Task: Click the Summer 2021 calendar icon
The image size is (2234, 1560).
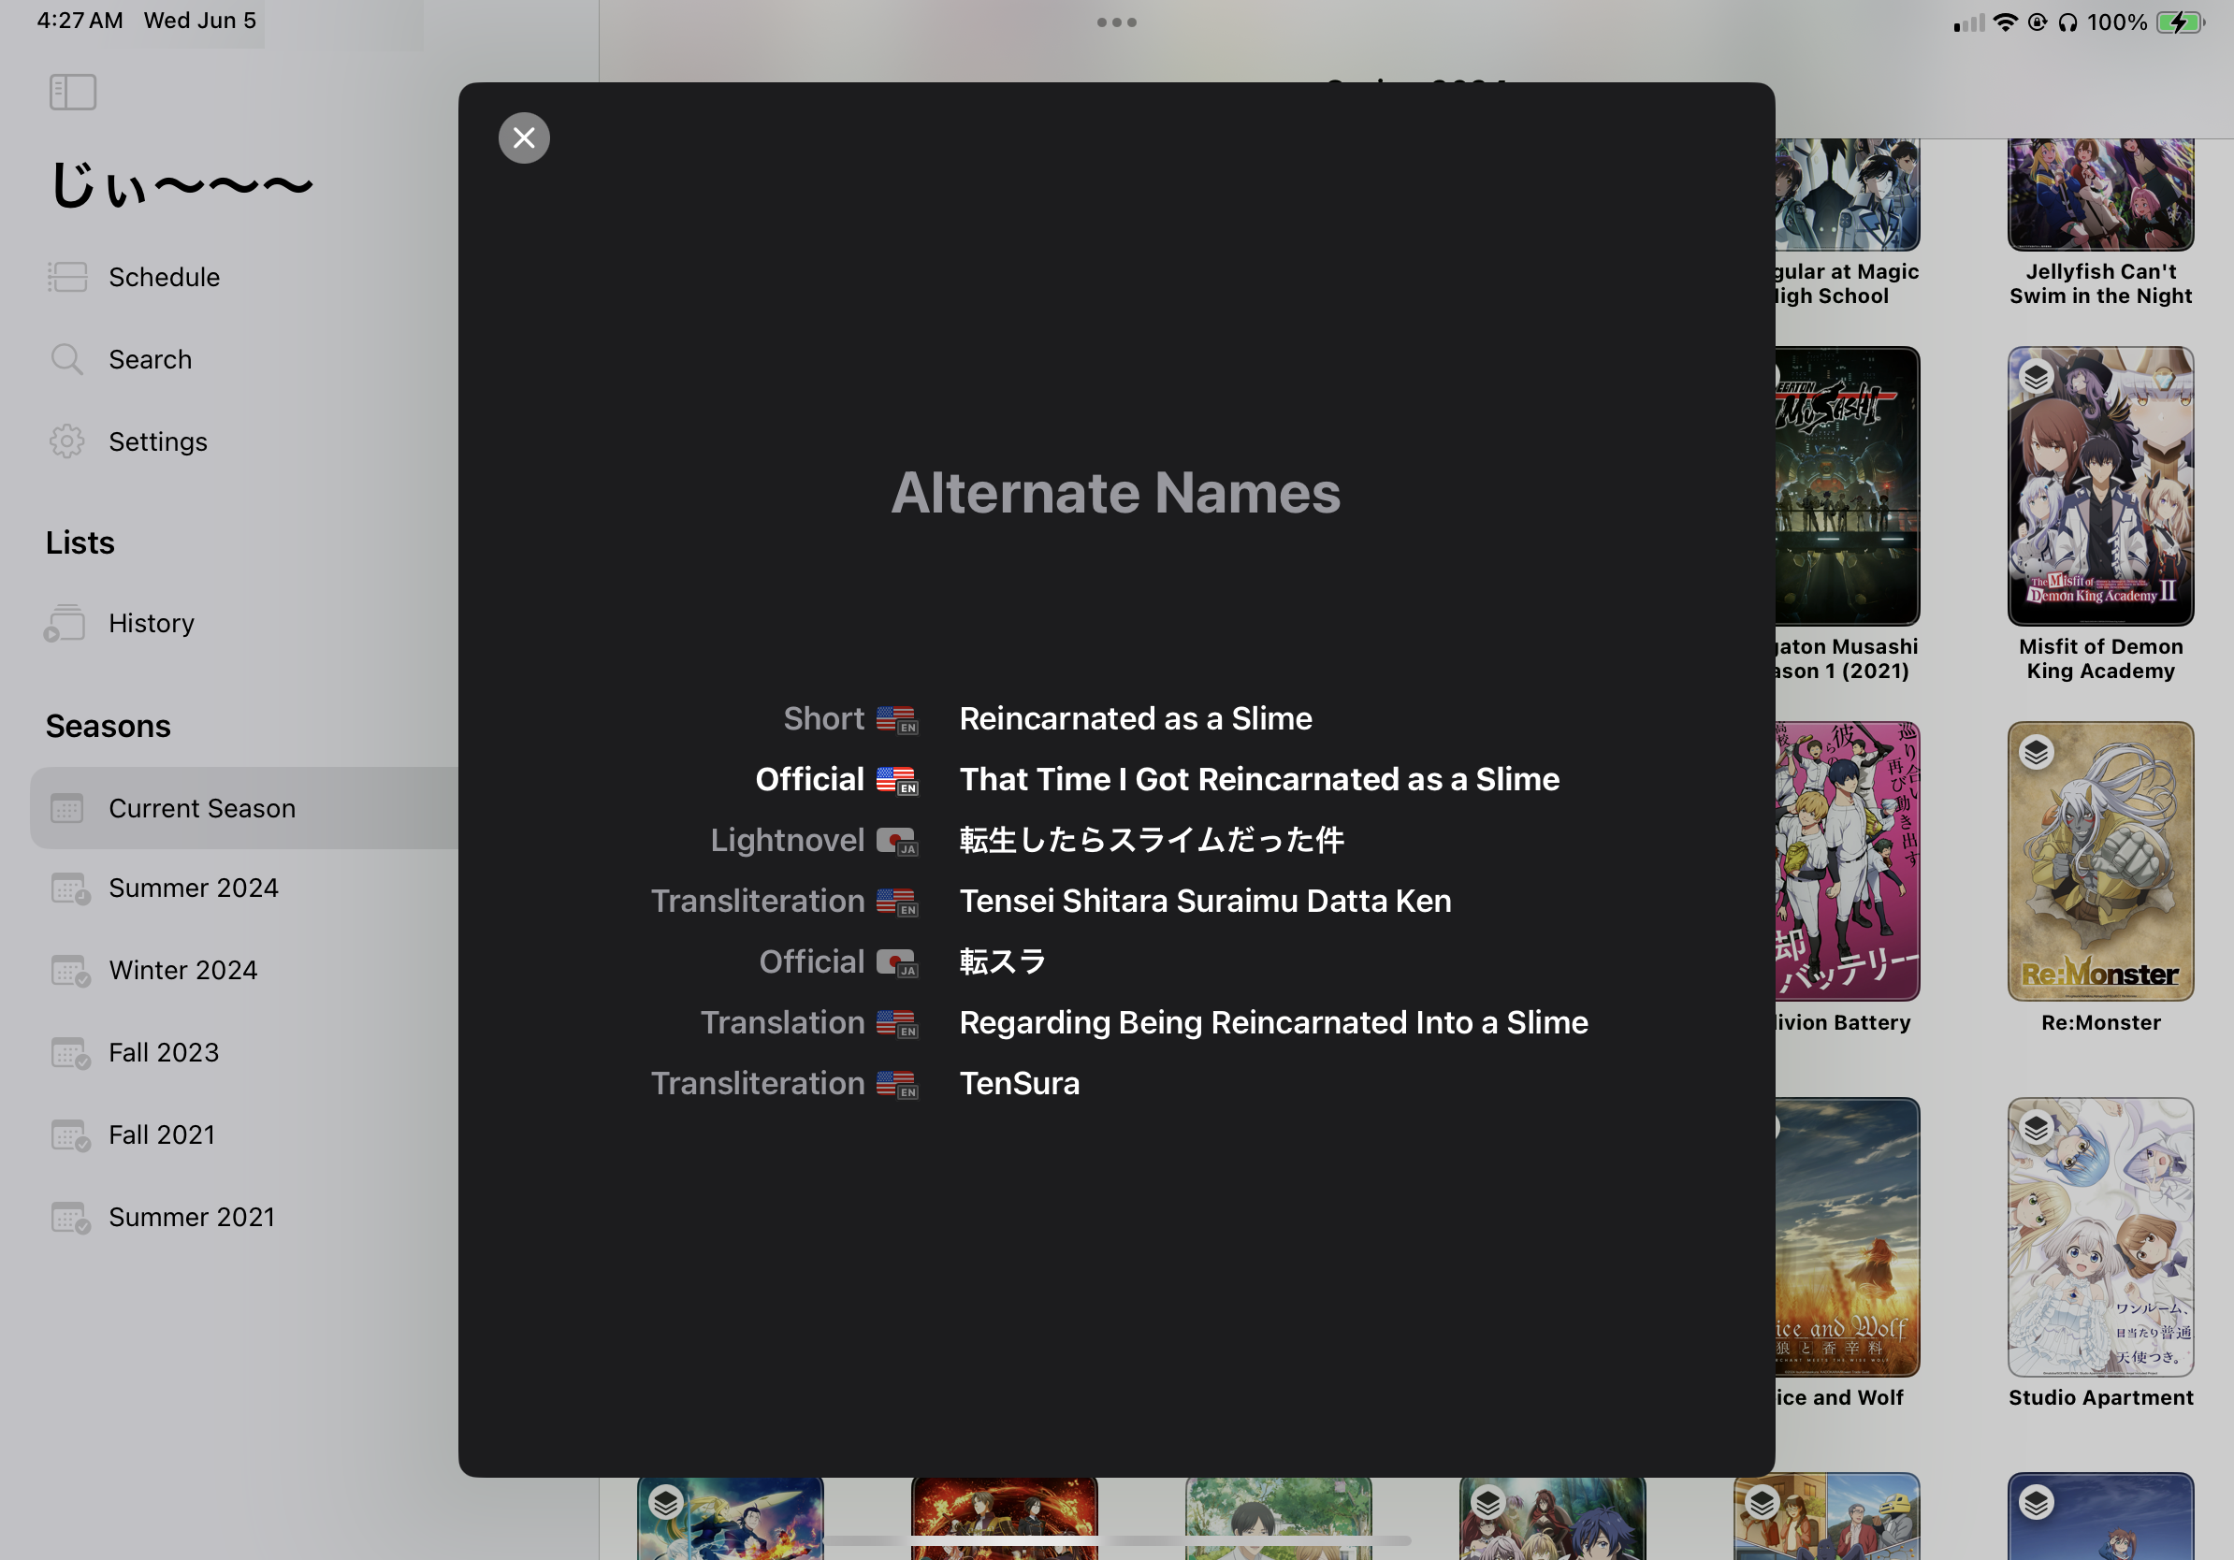Action: point(69,1217)
